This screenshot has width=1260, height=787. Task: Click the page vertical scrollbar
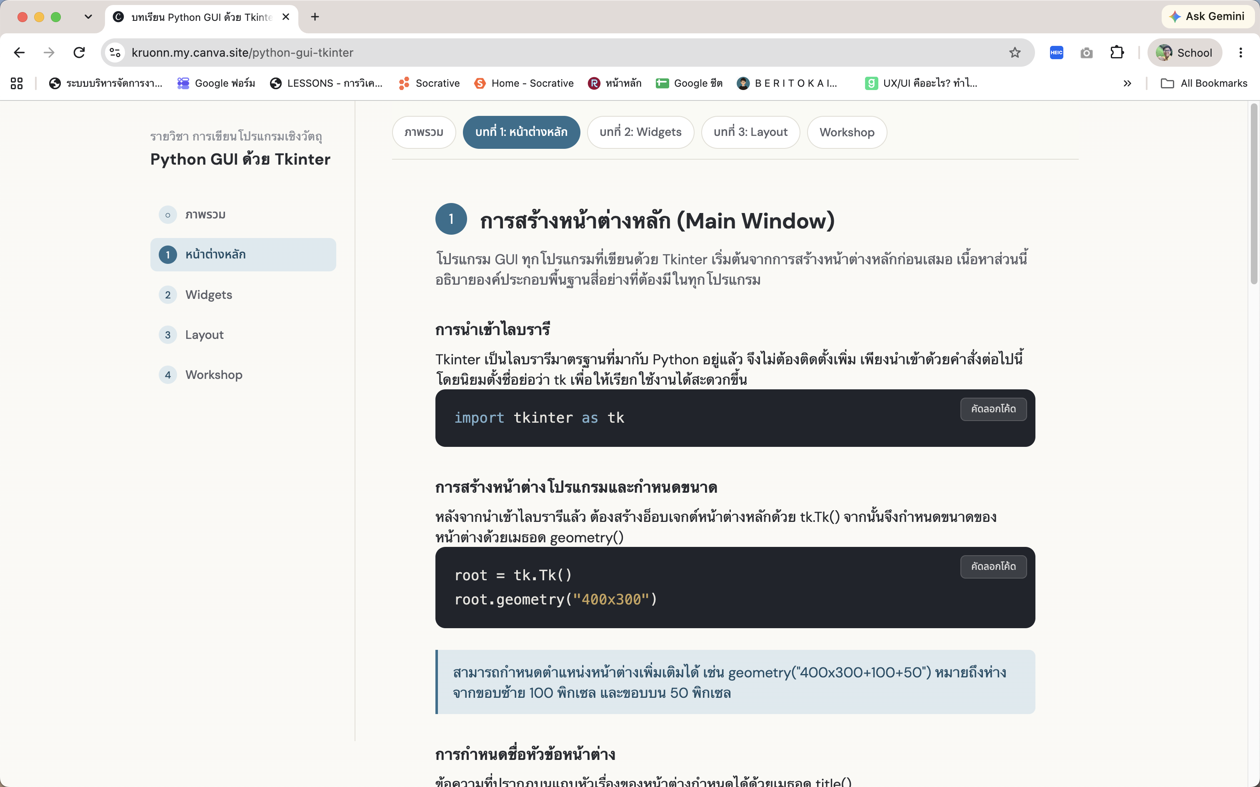tap(1254, 194)
